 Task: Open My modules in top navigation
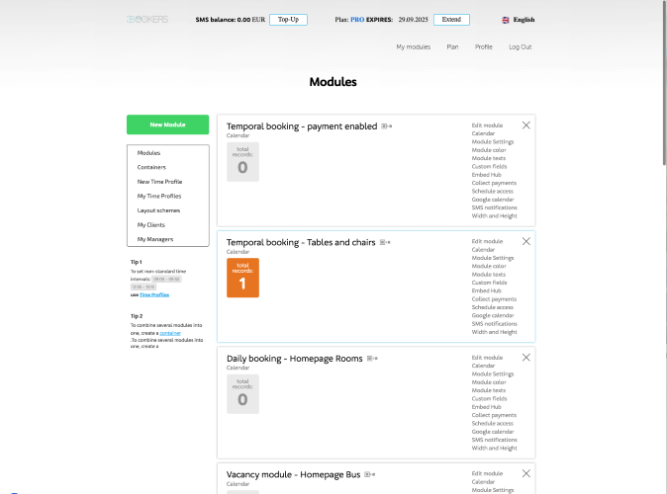point(414,46)
